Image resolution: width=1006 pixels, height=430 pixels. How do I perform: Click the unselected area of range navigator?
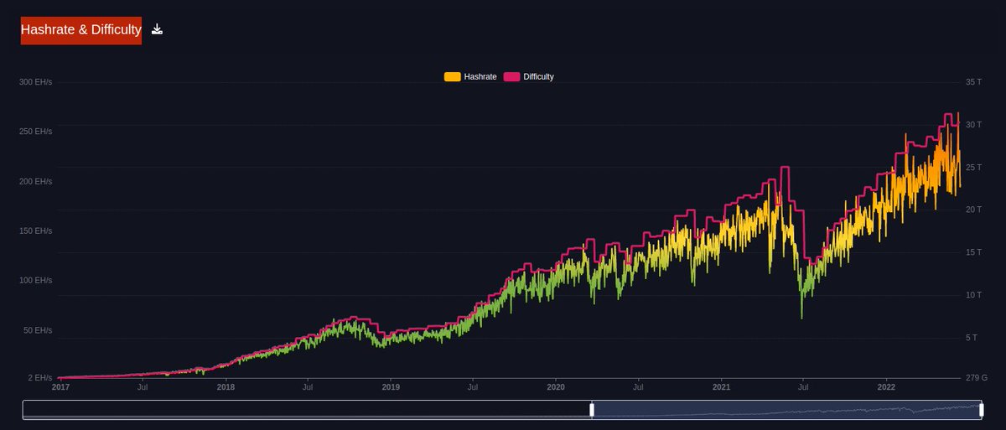tap(307, 410)
